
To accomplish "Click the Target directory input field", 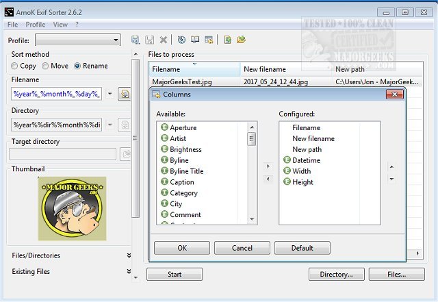I will [62, 154].
